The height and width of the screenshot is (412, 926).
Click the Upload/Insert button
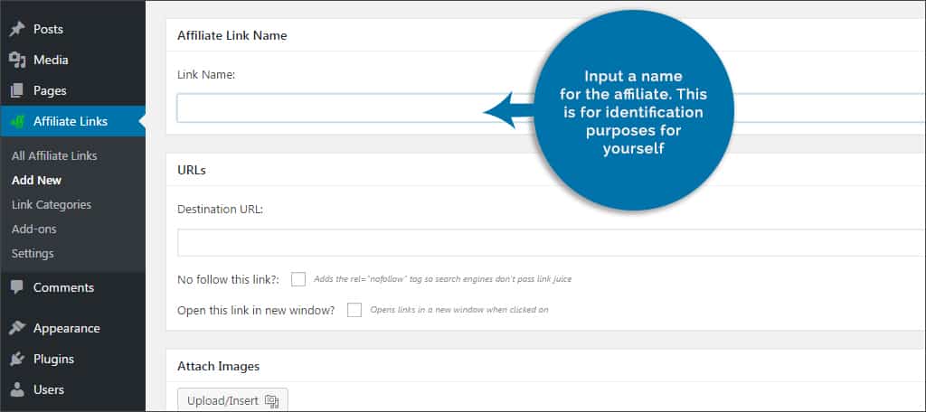coord(232,400)
